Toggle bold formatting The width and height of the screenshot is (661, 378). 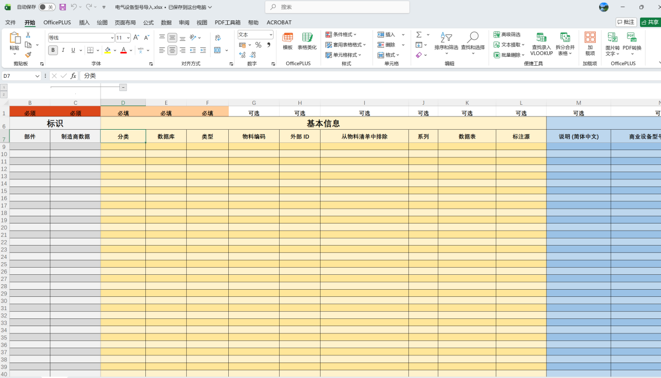[53, 50]
